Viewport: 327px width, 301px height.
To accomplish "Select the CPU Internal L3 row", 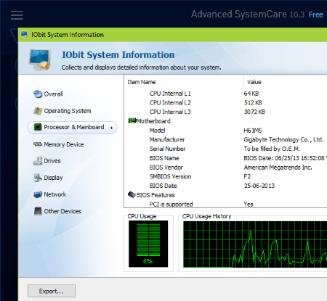I will (225, 112).
